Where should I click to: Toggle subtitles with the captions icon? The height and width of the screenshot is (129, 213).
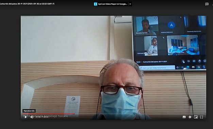tap(184, 117)
